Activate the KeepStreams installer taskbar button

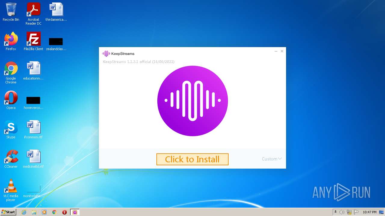tap(75, 212)
